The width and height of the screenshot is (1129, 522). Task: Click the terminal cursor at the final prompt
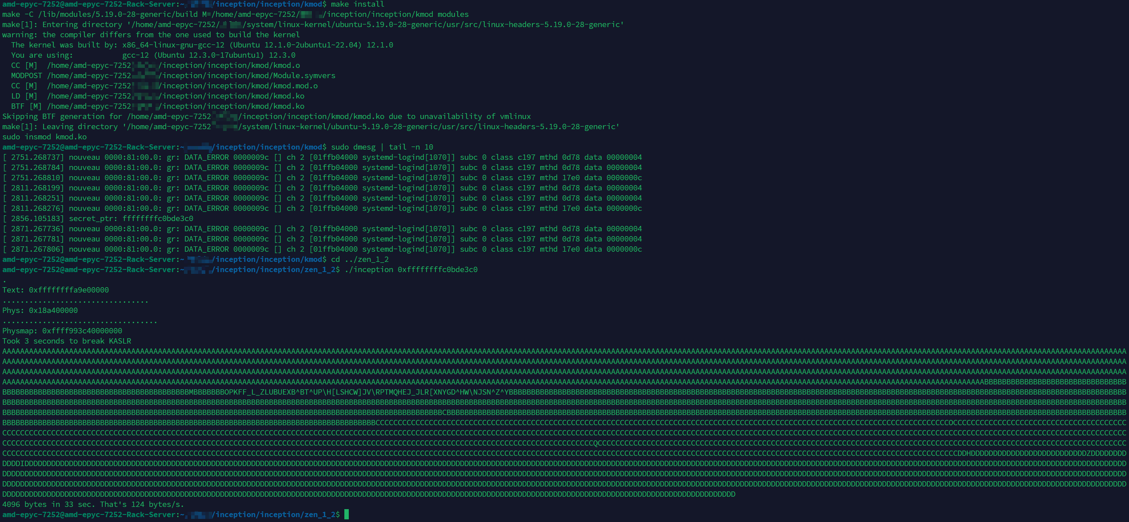pyautogui.click(x=347, y=514)
